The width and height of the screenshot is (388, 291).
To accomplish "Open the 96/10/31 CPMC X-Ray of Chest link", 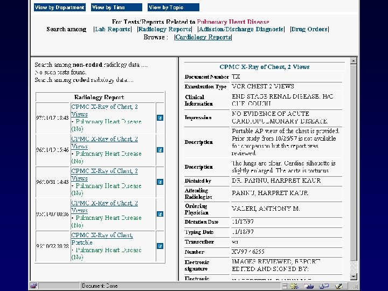I will pyautogui.click(x=105, y=175).
